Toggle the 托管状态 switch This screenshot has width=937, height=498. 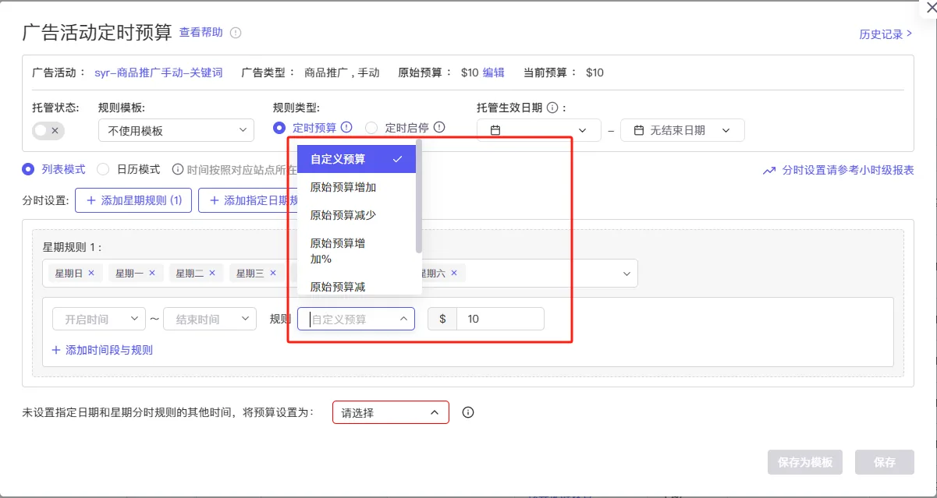click(x=48, y=130)
